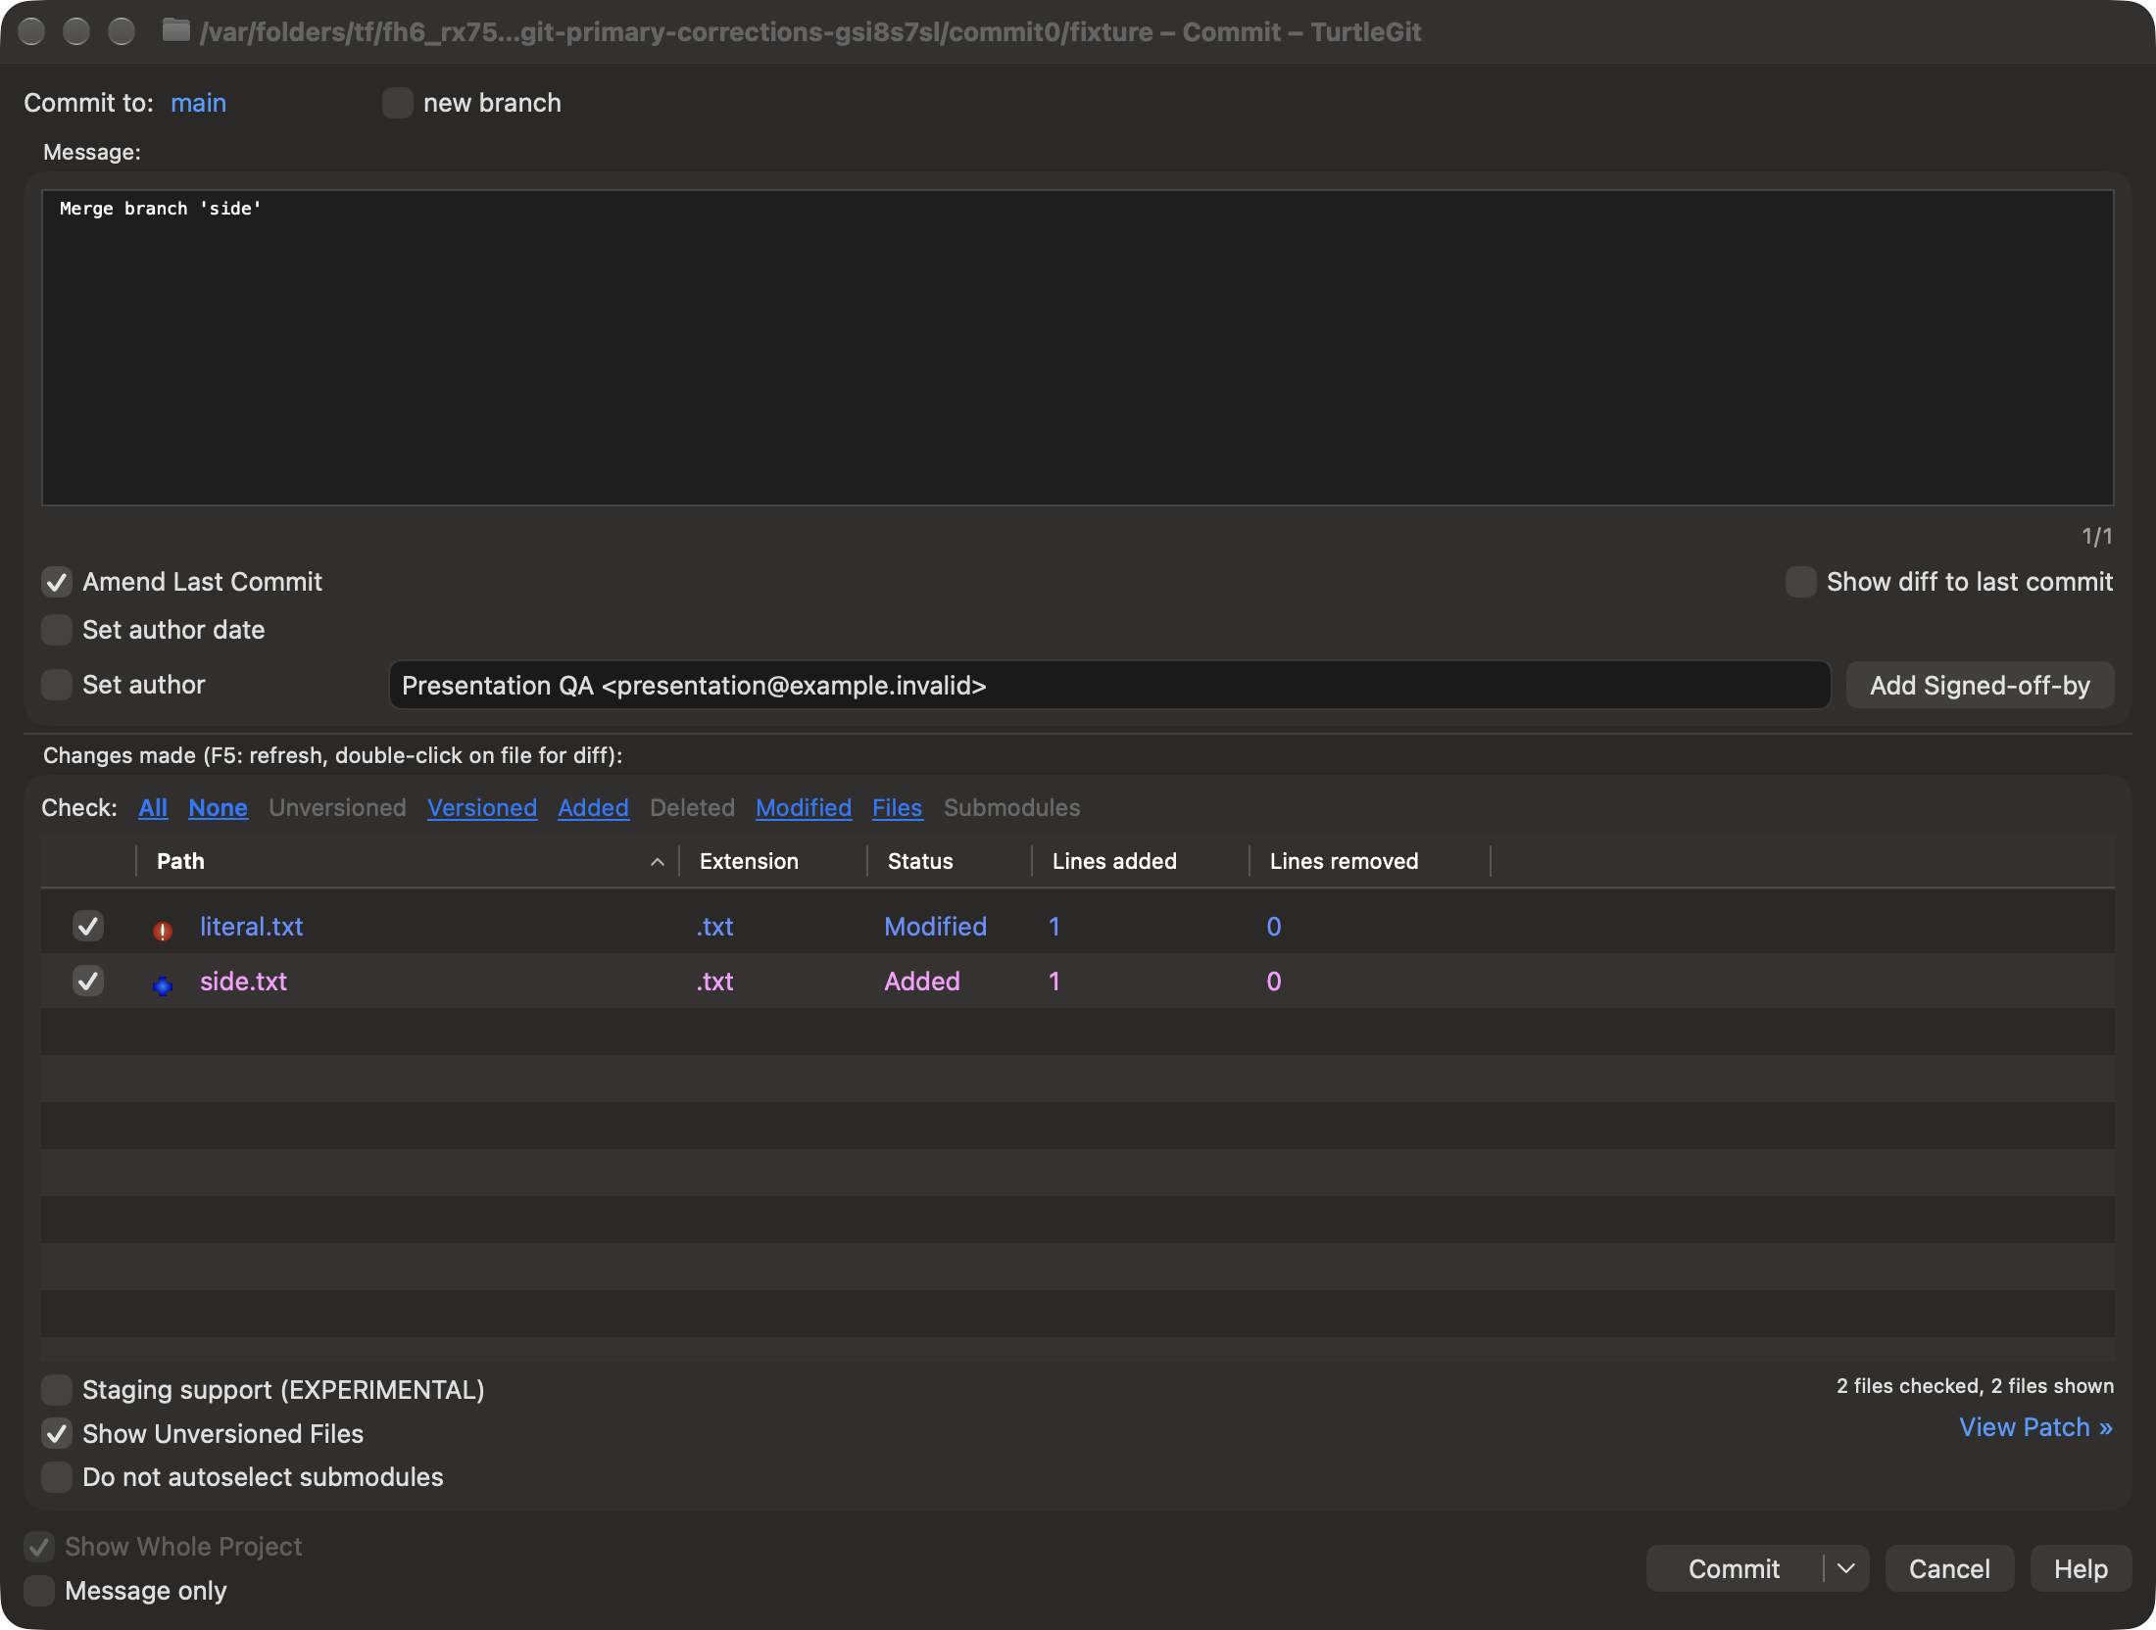Sort by the Status column header

(x=950, y=861)
